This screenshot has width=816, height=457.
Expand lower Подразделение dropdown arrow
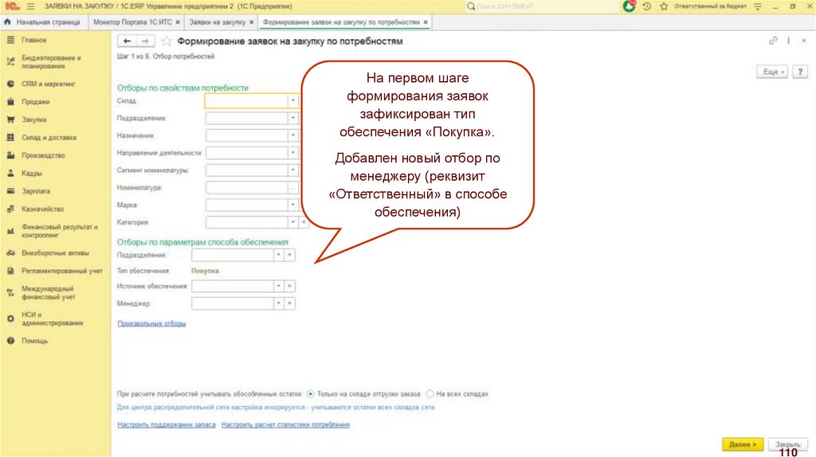pos(279,255)
